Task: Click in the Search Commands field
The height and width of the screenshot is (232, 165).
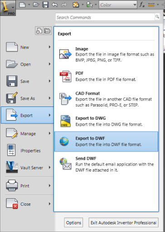Action: pyautogui.click(x=105, y=17)
